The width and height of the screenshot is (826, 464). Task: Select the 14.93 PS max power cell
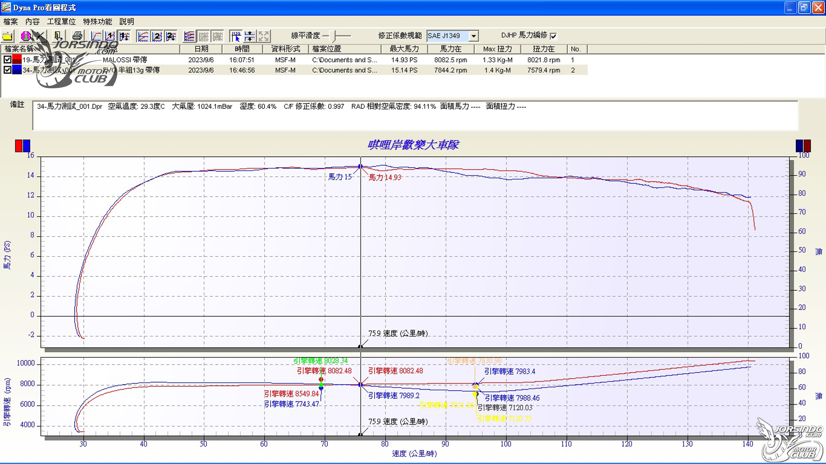[404, 60]
